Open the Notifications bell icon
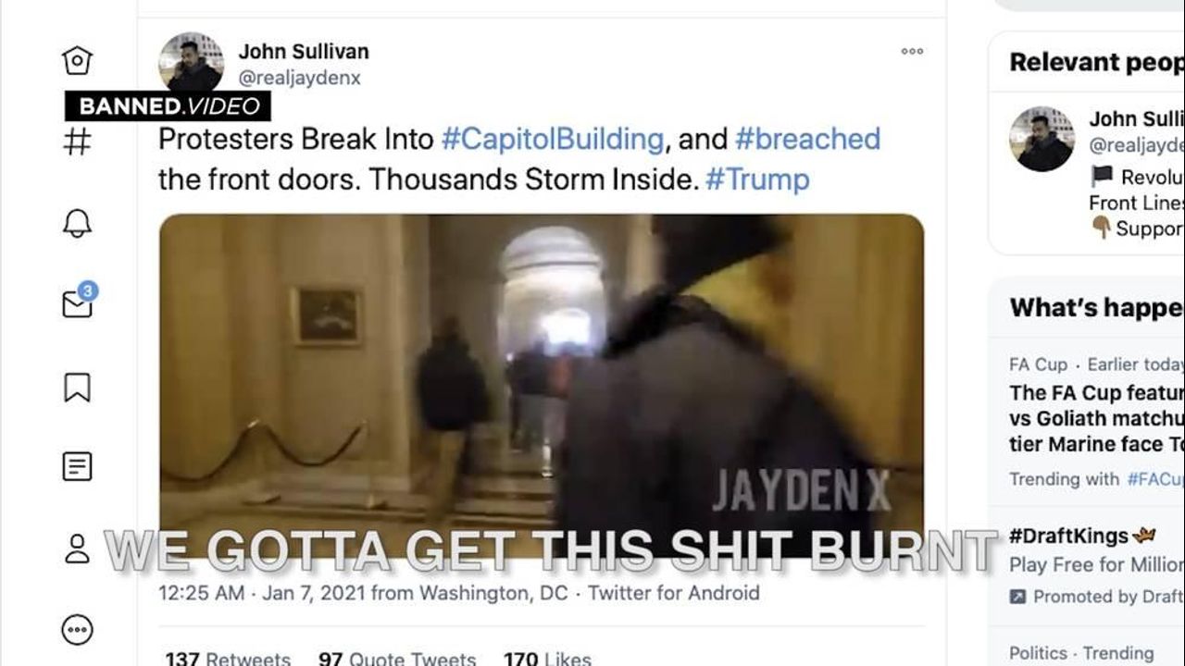Image resolution: width=1185 pixels, height=666 pixels. [x=77, y=223]
